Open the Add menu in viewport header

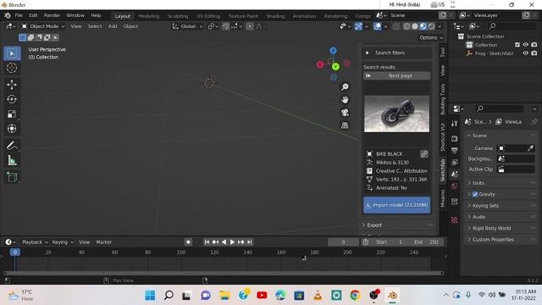pyautogui.click(x=113, y=26)
